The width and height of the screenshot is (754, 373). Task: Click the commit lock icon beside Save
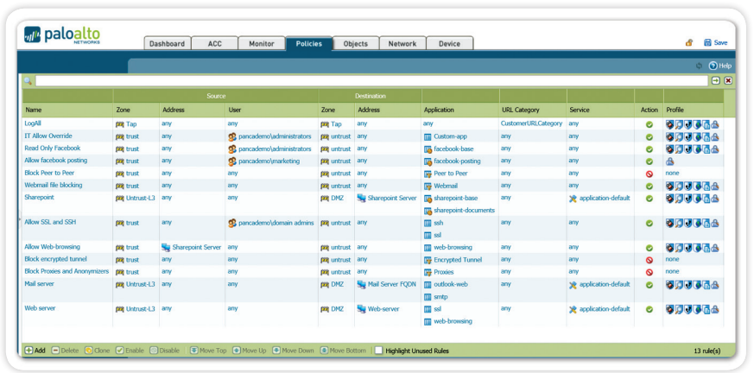[x=689, y=43]
